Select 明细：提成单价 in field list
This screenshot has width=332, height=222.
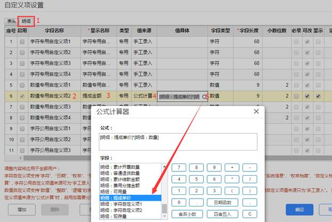coord(129,198)
